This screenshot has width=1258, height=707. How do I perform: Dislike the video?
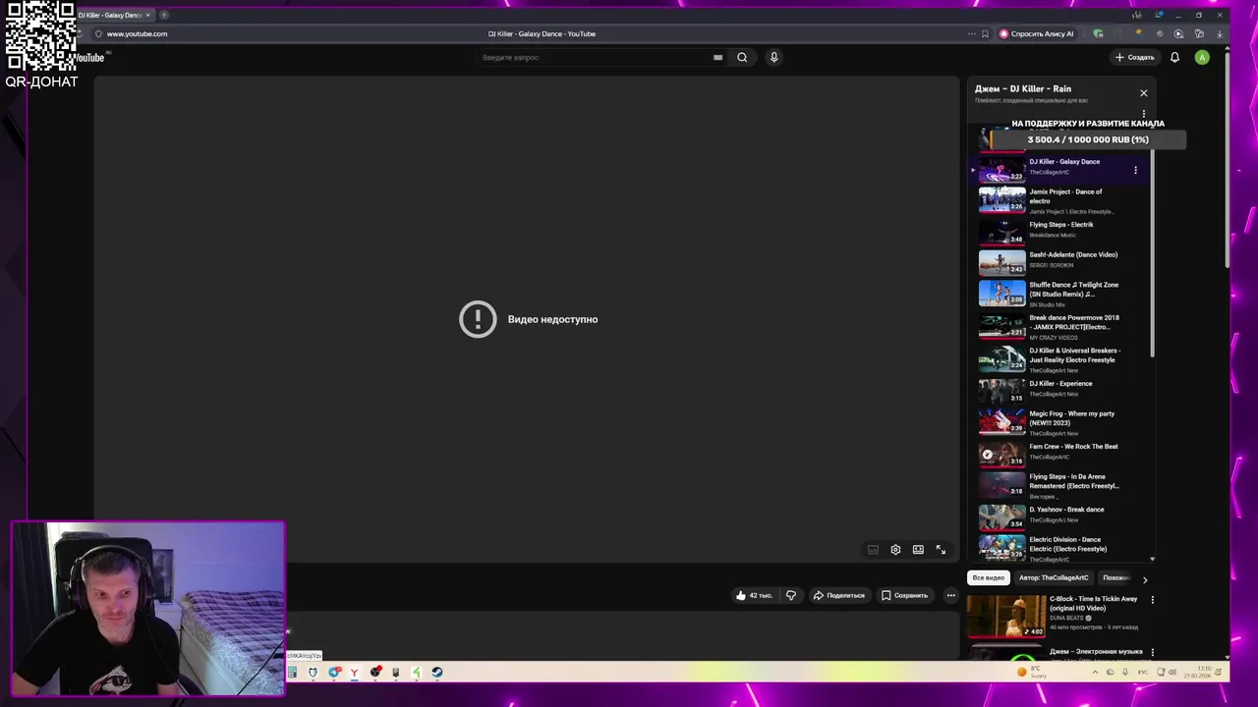[x=791, y=595]
